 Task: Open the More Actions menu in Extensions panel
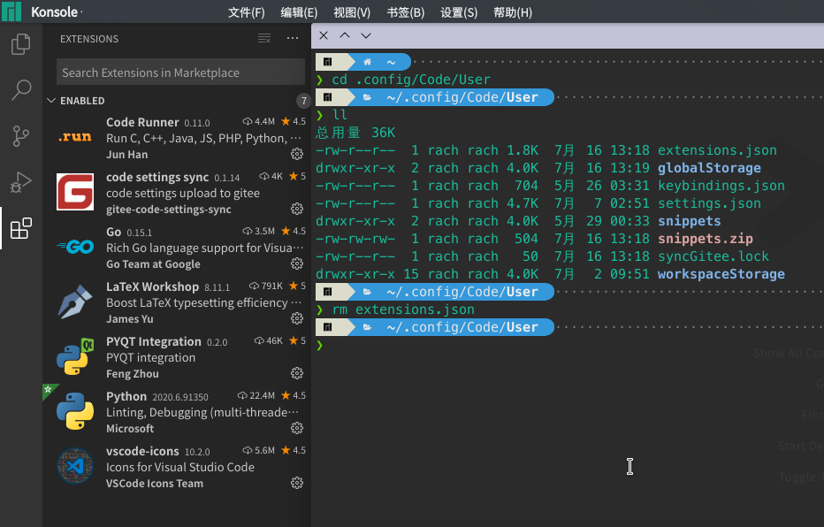292,38
